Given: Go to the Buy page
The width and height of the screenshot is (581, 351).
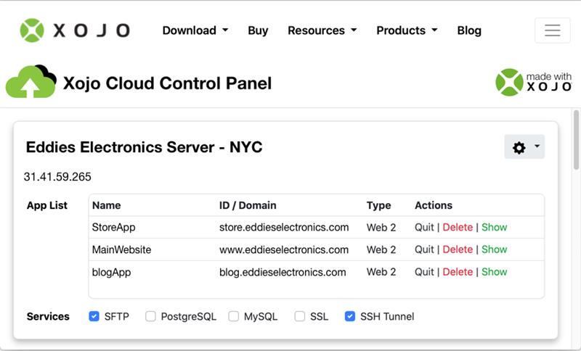Looking at the screenshot, I should (258, 30).
